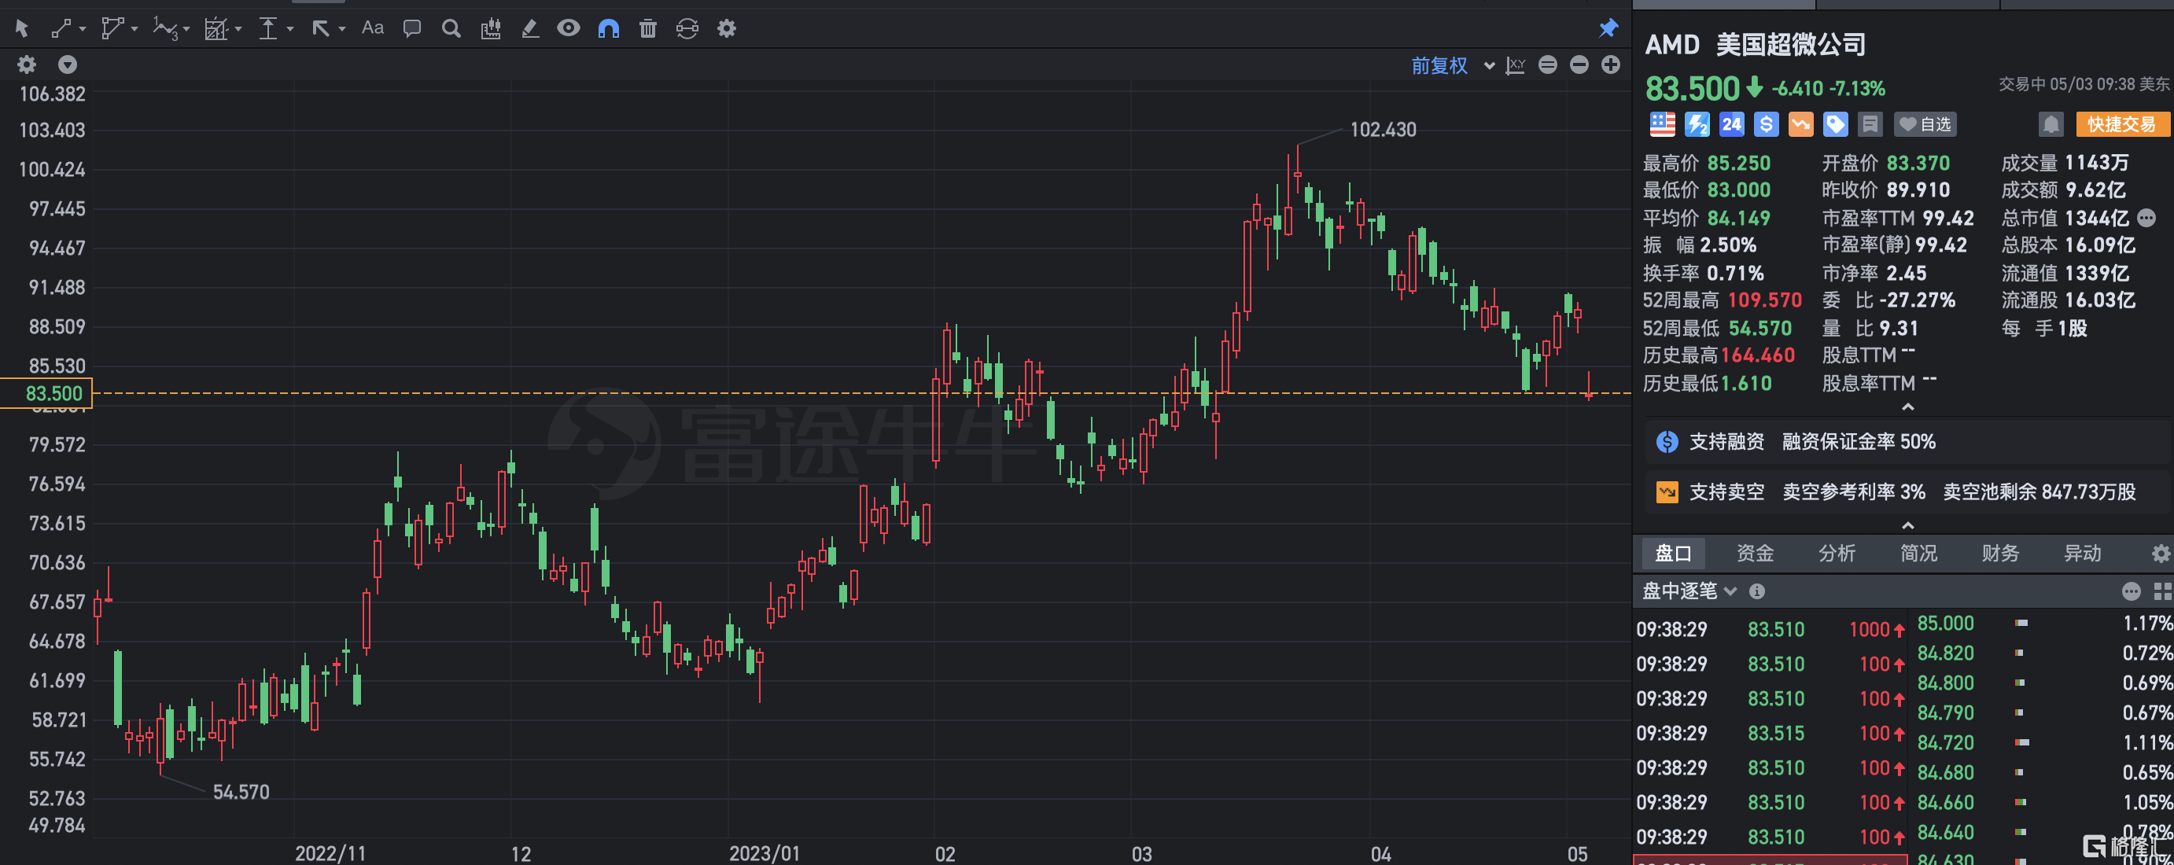Click the blue price tag icon
Screen dimensions: 2174x865
[1836, 124]
